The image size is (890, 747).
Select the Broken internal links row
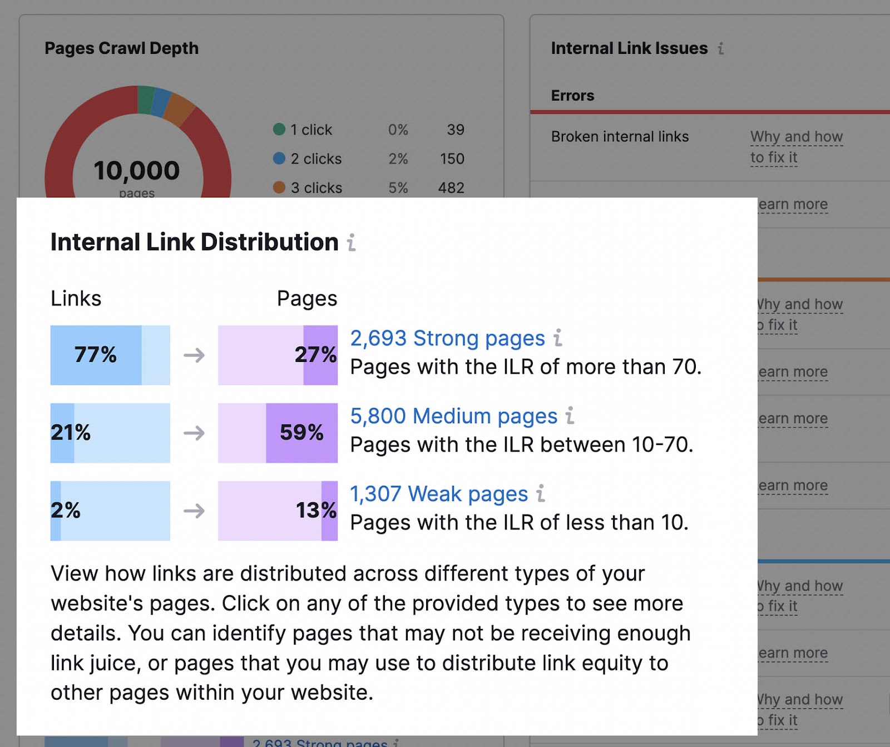(x=620, y=137)
